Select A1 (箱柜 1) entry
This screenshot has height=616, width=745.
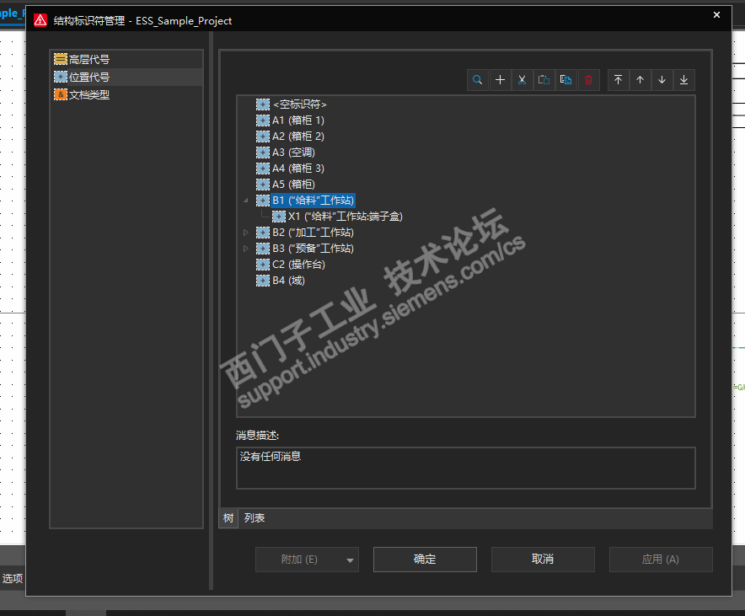point(297,121)
